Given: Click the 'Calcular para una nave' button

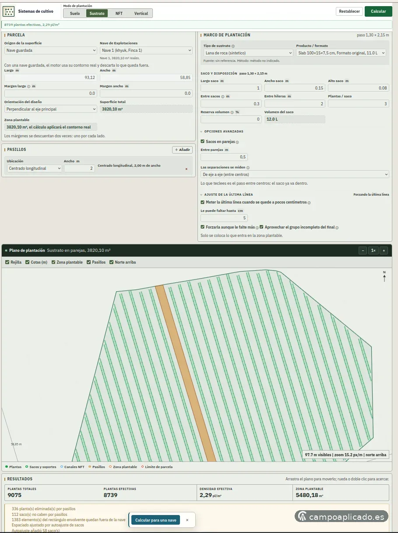Looking at the screenshot, I should point(155,520).
